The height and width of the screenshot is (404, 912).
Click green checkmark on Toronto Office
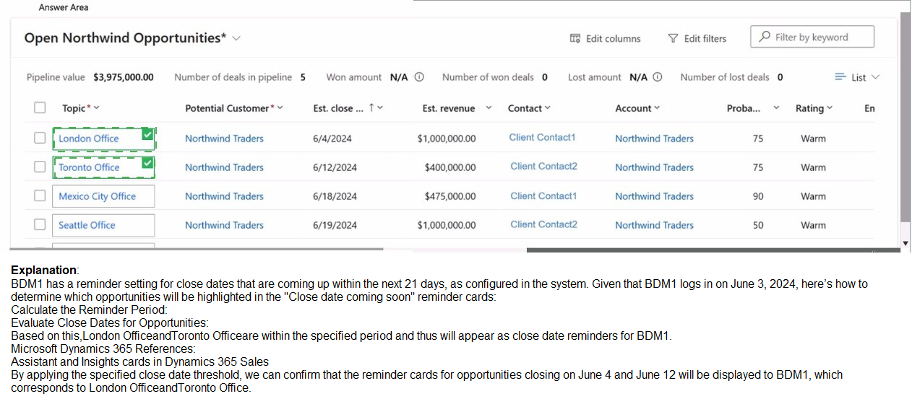(x=147, y=163)
